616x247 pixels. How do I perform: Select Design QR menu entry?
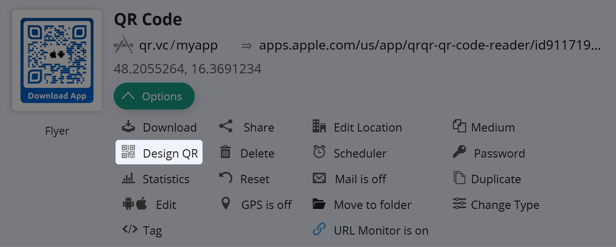point(159,153)
